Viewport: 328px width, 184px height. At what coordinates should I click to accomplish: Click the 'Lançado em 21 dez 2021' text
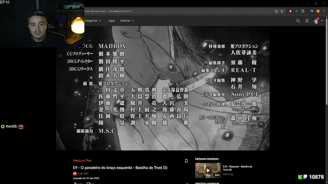tap(86, 178)
